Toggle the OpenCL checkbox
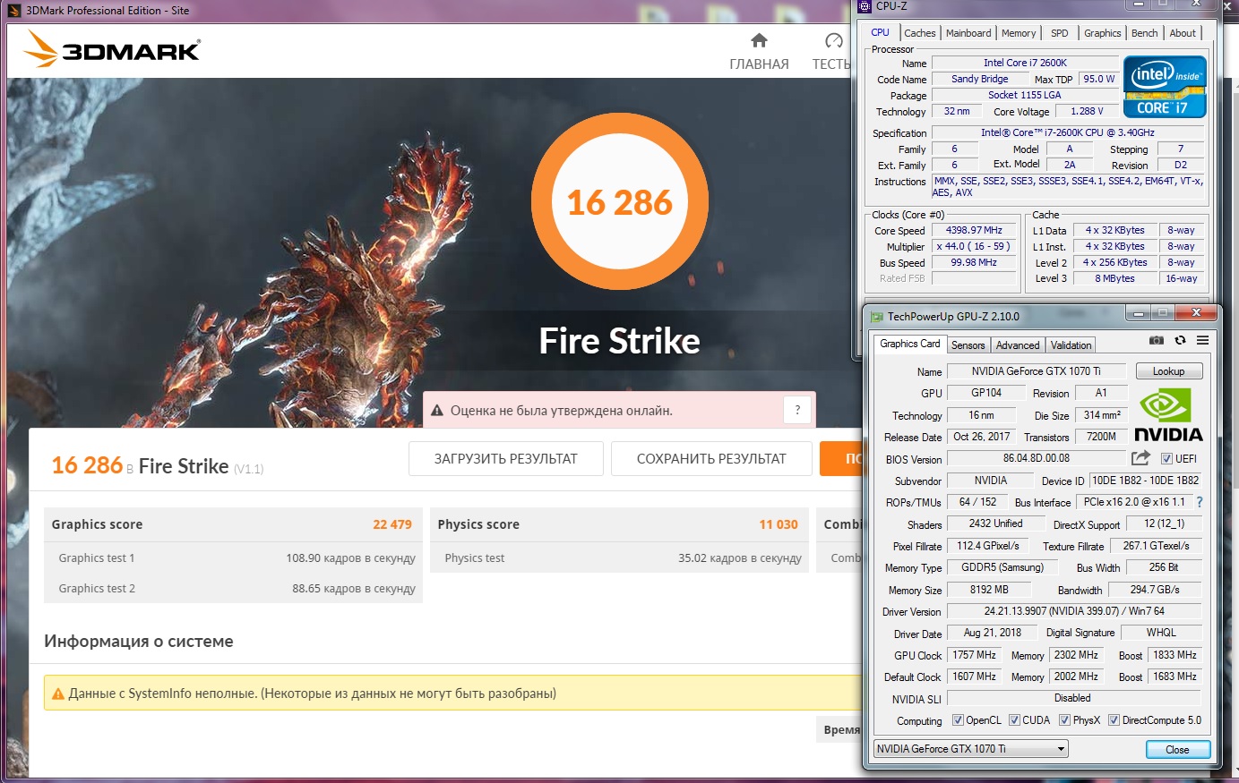The height and width of the screenshot is (783, 1239). click(x=958, y=720)
